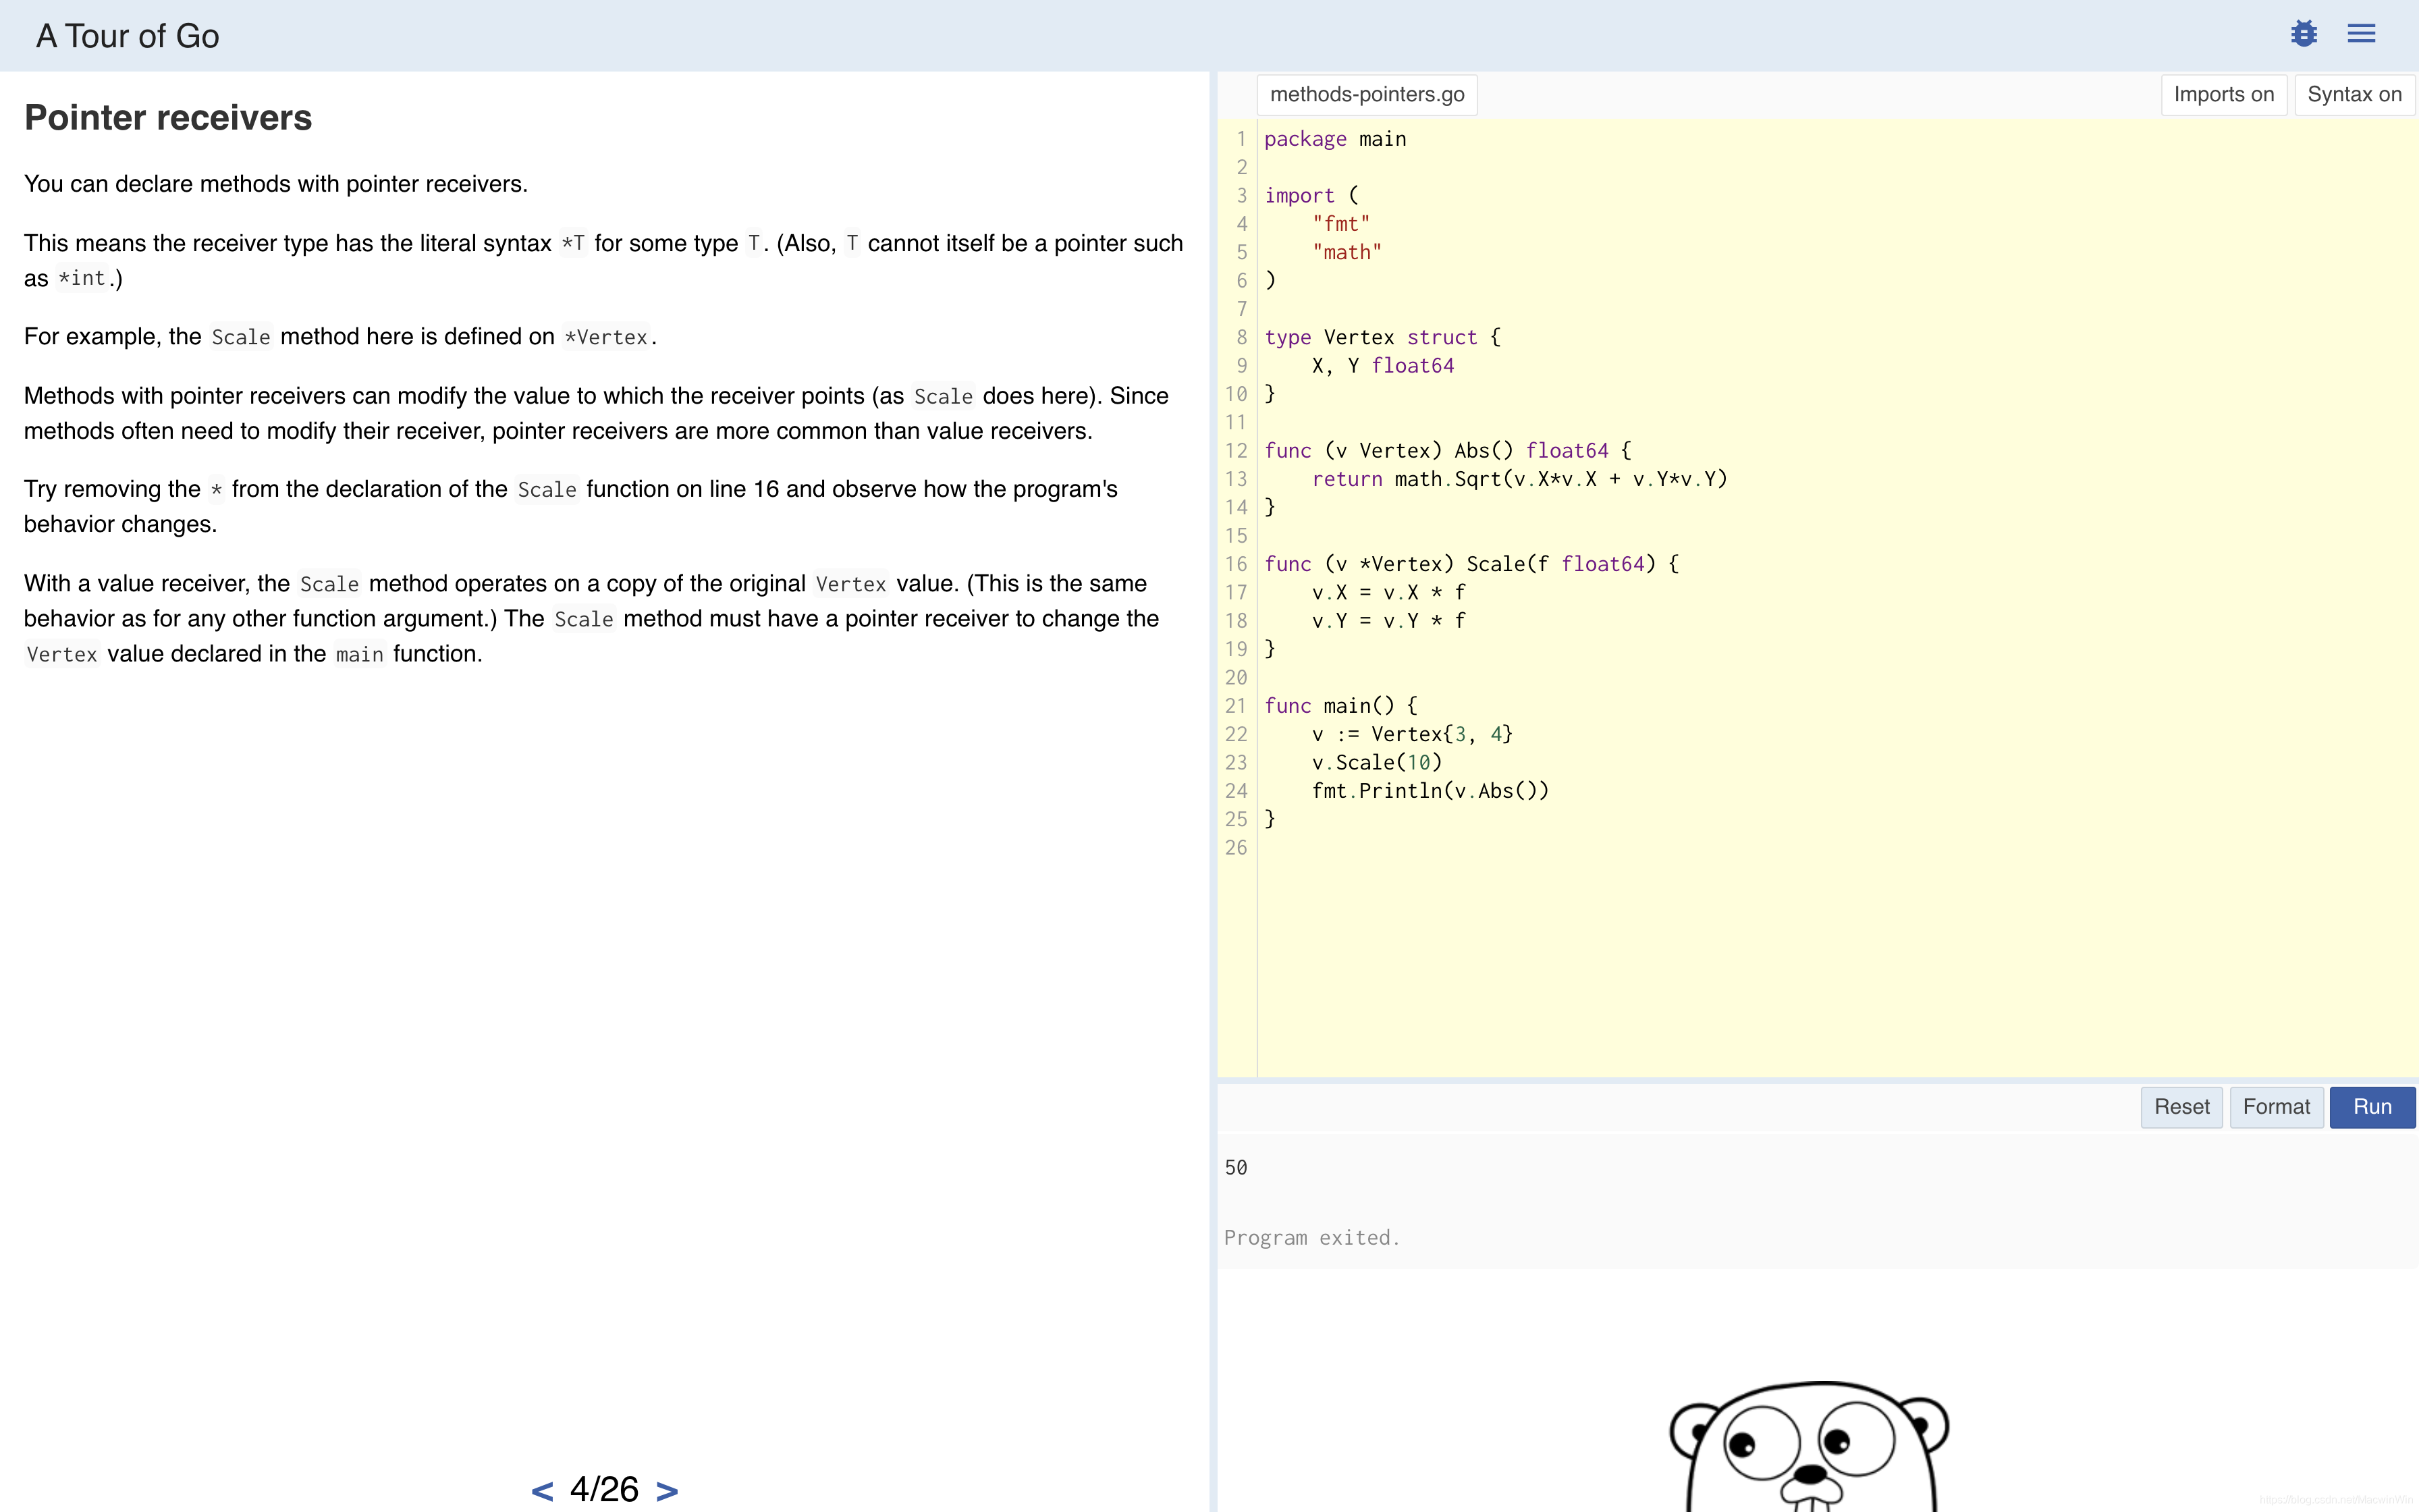Click the Format button

coord(2276,1107)
